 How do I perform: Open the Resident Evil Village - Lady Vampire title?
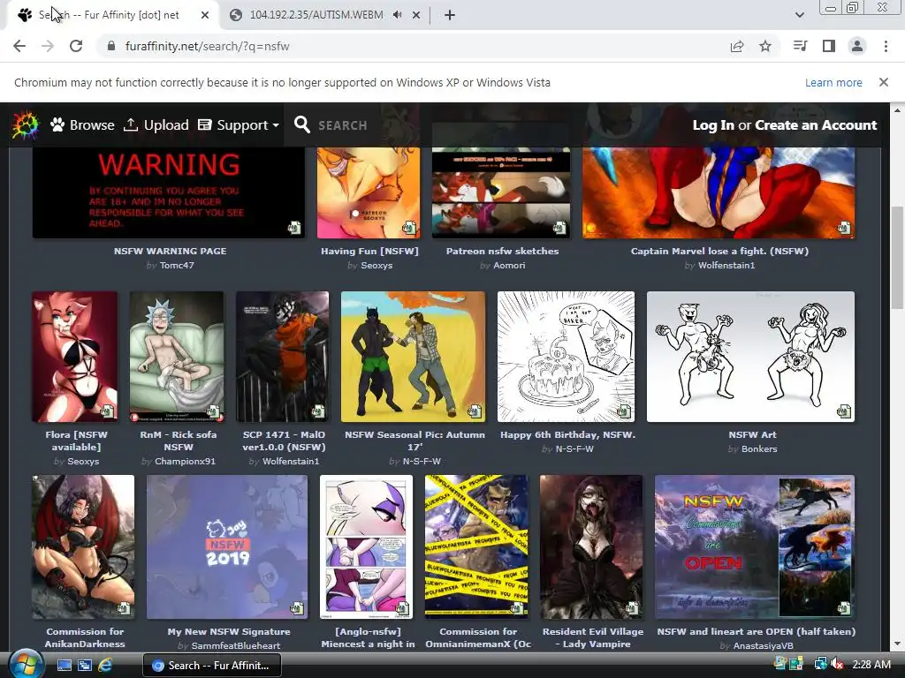593,637
